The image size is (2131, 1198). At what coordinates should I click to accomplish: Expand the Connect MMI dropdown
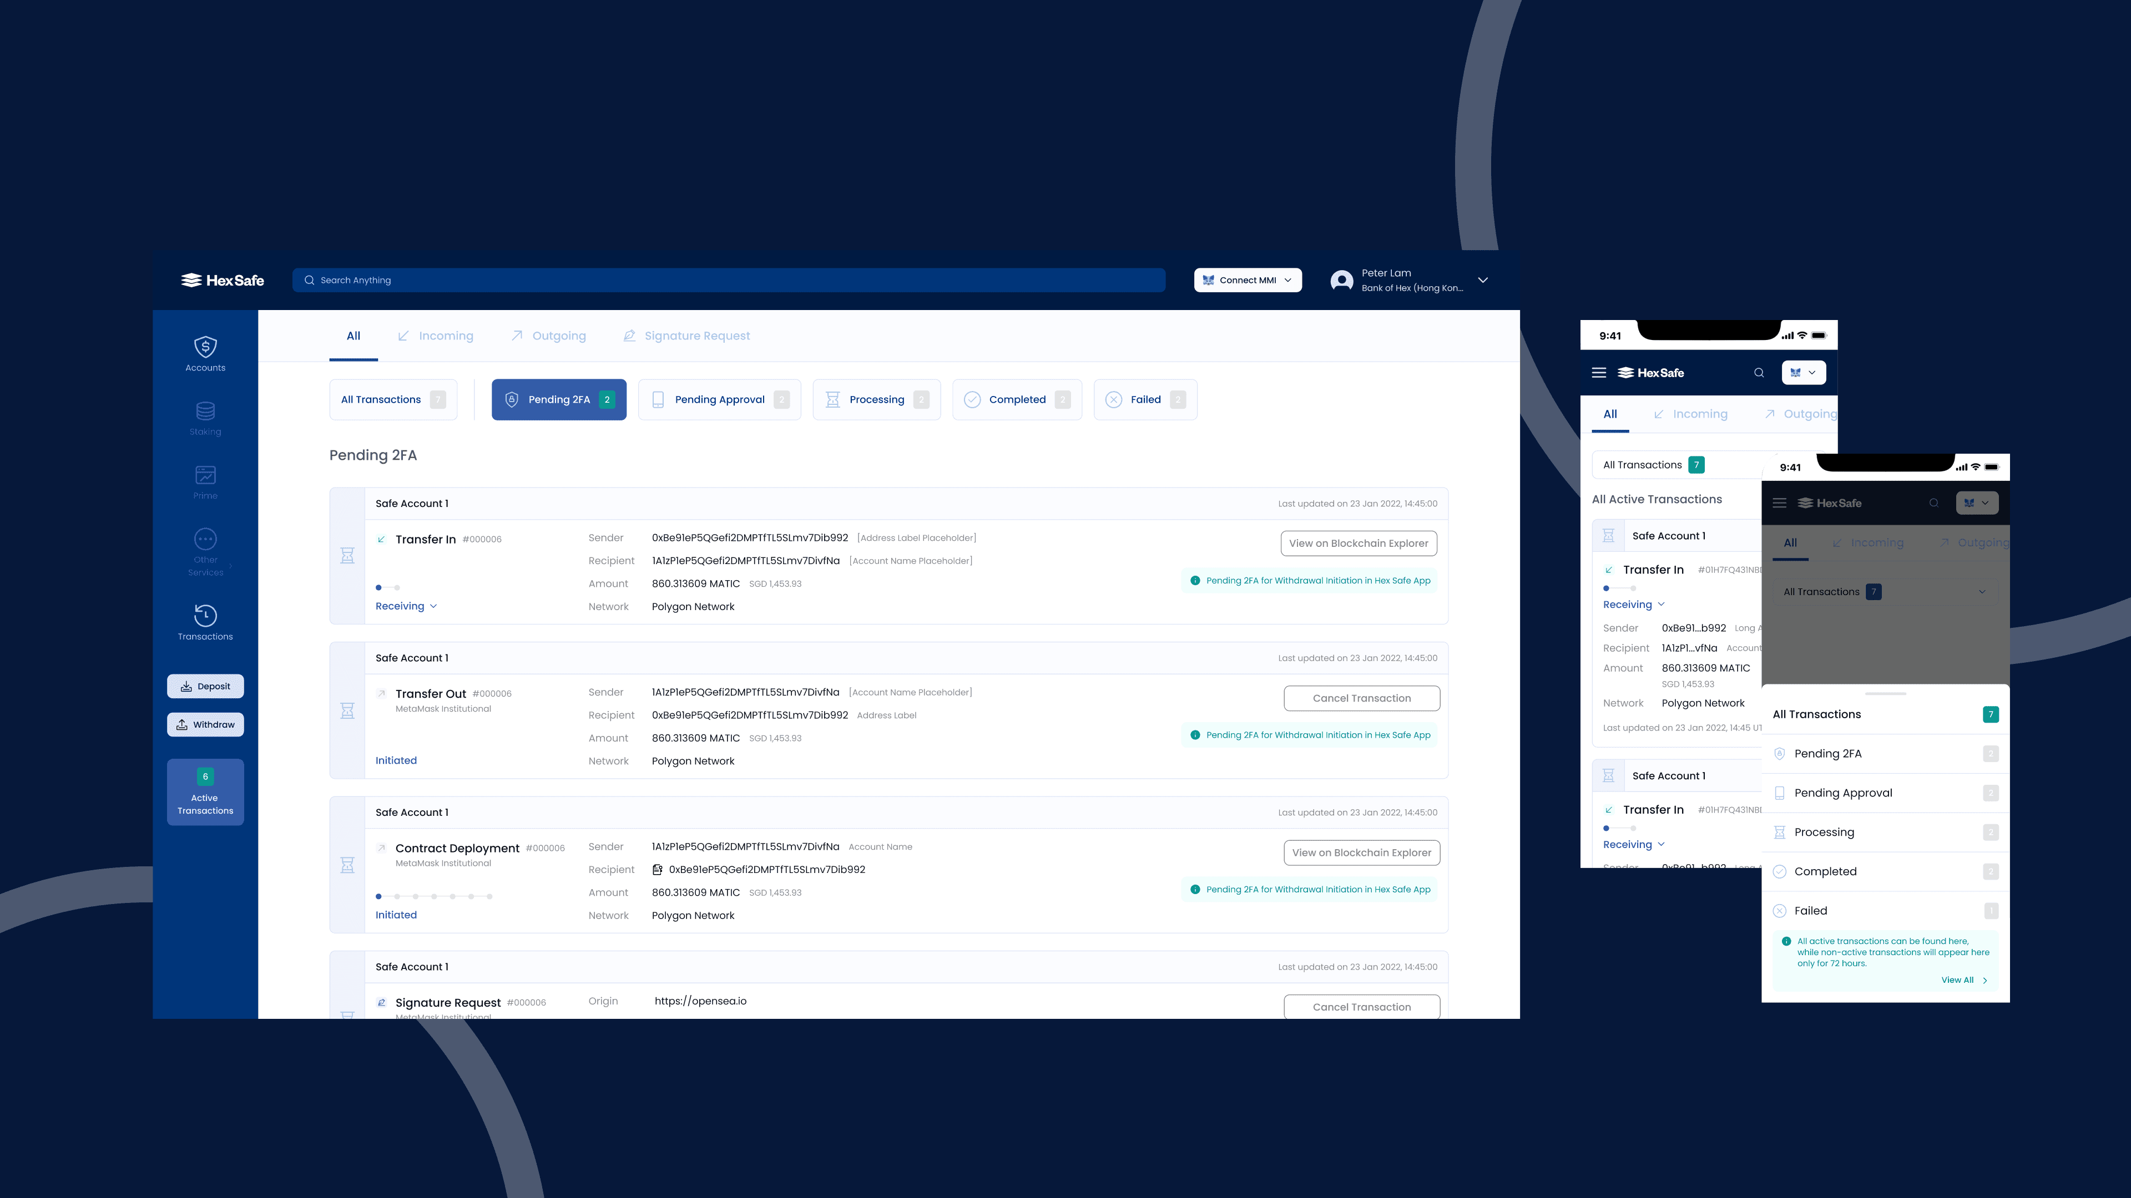(x=1248, y=280)
